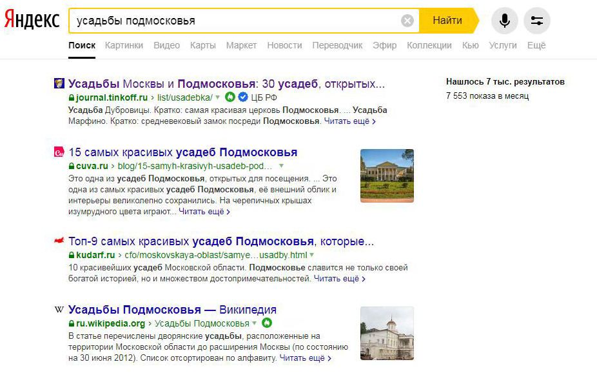Open the Yandex logo home page

click(32, 19)
